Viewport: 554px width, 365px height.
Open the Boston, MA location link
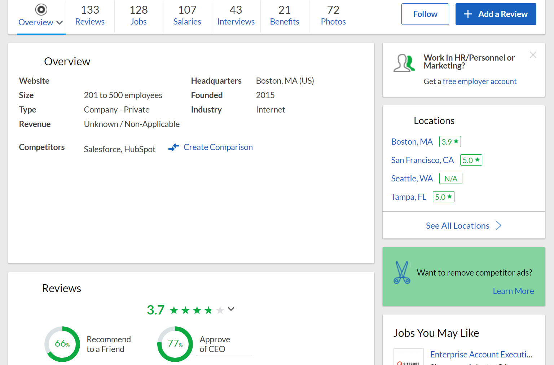412,142
